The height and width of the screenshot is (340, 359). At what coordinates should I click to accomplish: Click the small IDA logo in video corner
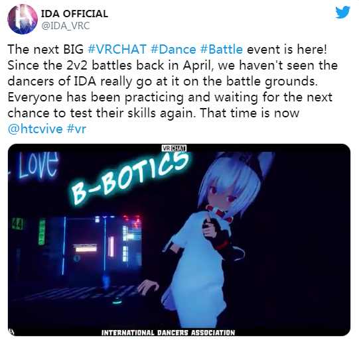(x=11, y=331)
